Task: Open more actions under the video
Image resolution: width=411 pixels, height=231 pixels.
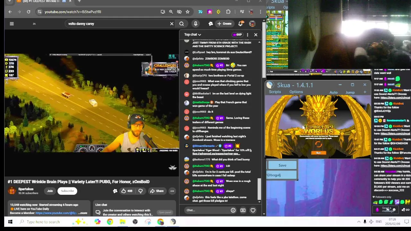Action: 172,191
